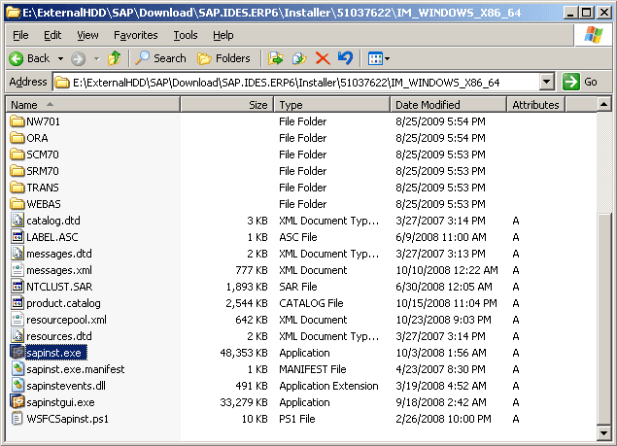Open the Forward history dropdown arrow

[97, 59]
